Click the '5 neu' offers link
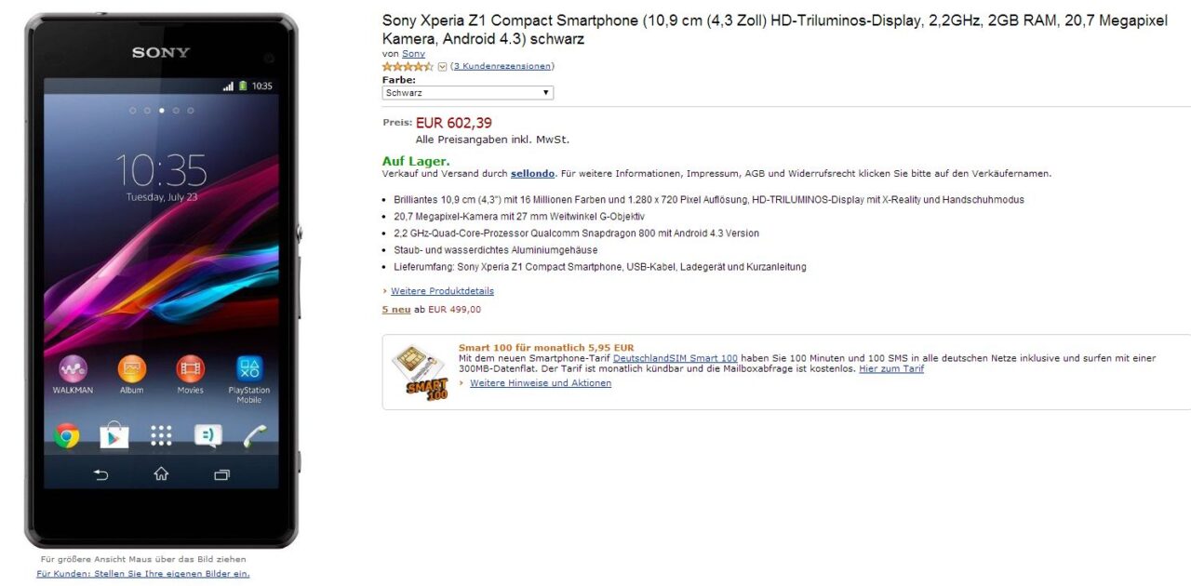The width and height of the screenshot is (1191, 586). (396, 310)
